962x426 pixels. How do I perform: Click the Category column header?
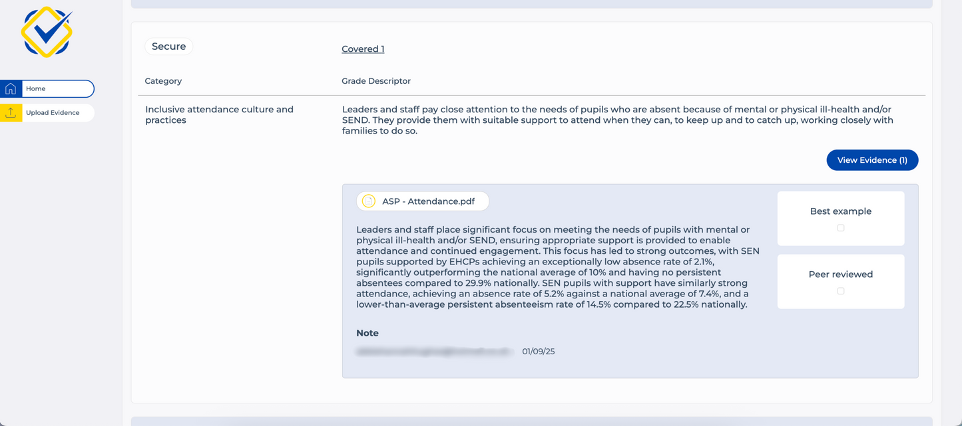163,80
